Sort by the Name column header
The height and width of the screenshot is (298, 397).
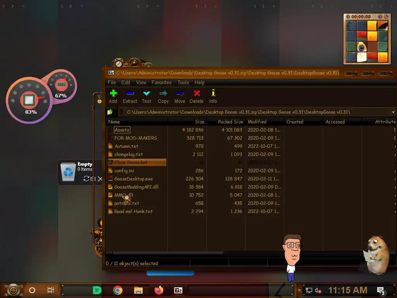[x=137, y=122]
